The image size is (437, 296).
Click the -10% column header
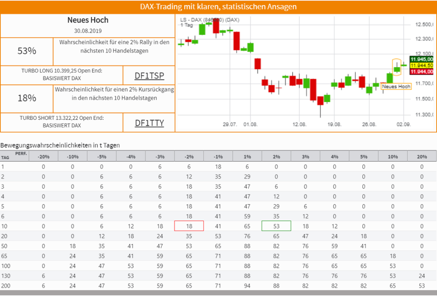[73, 157]
